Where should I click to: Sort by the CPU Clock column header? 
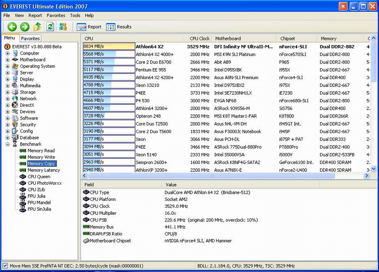(197, 38)
